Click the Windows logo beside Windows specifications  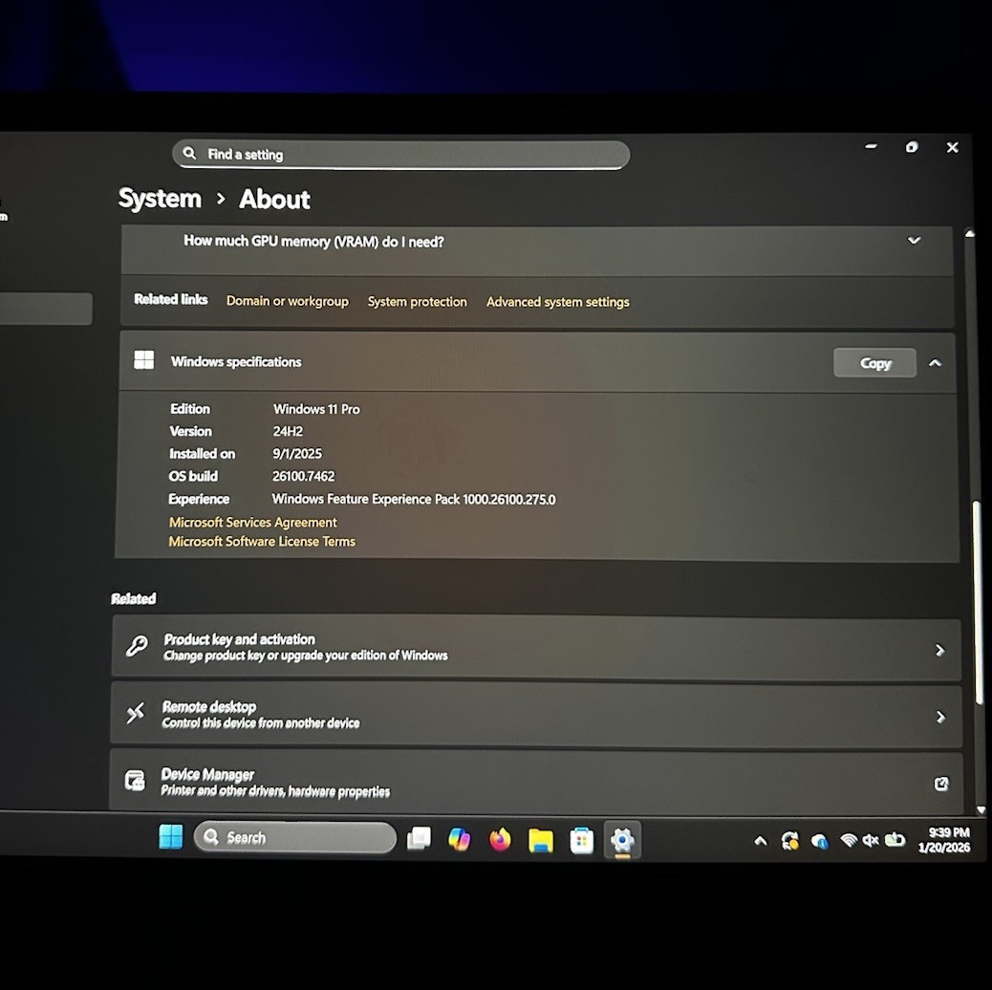pyautogui.click(x=144, y=360)
